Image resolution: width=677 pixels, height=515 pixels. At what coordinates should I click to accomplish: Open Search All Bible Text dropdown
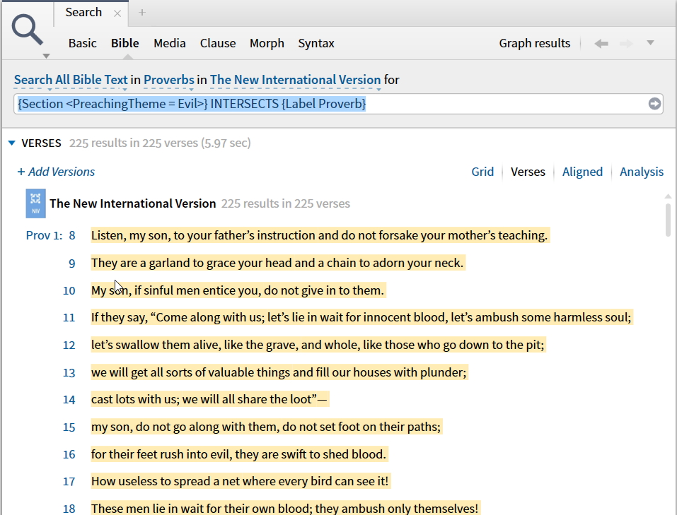click(71, 80)
